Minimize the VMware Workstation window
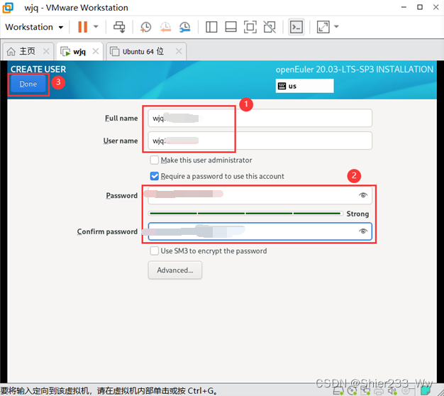 (404, 7)
